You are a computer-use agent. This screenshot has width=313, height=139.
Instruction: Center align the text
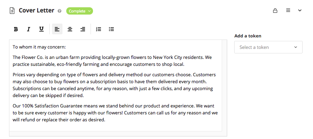[70, 29]
